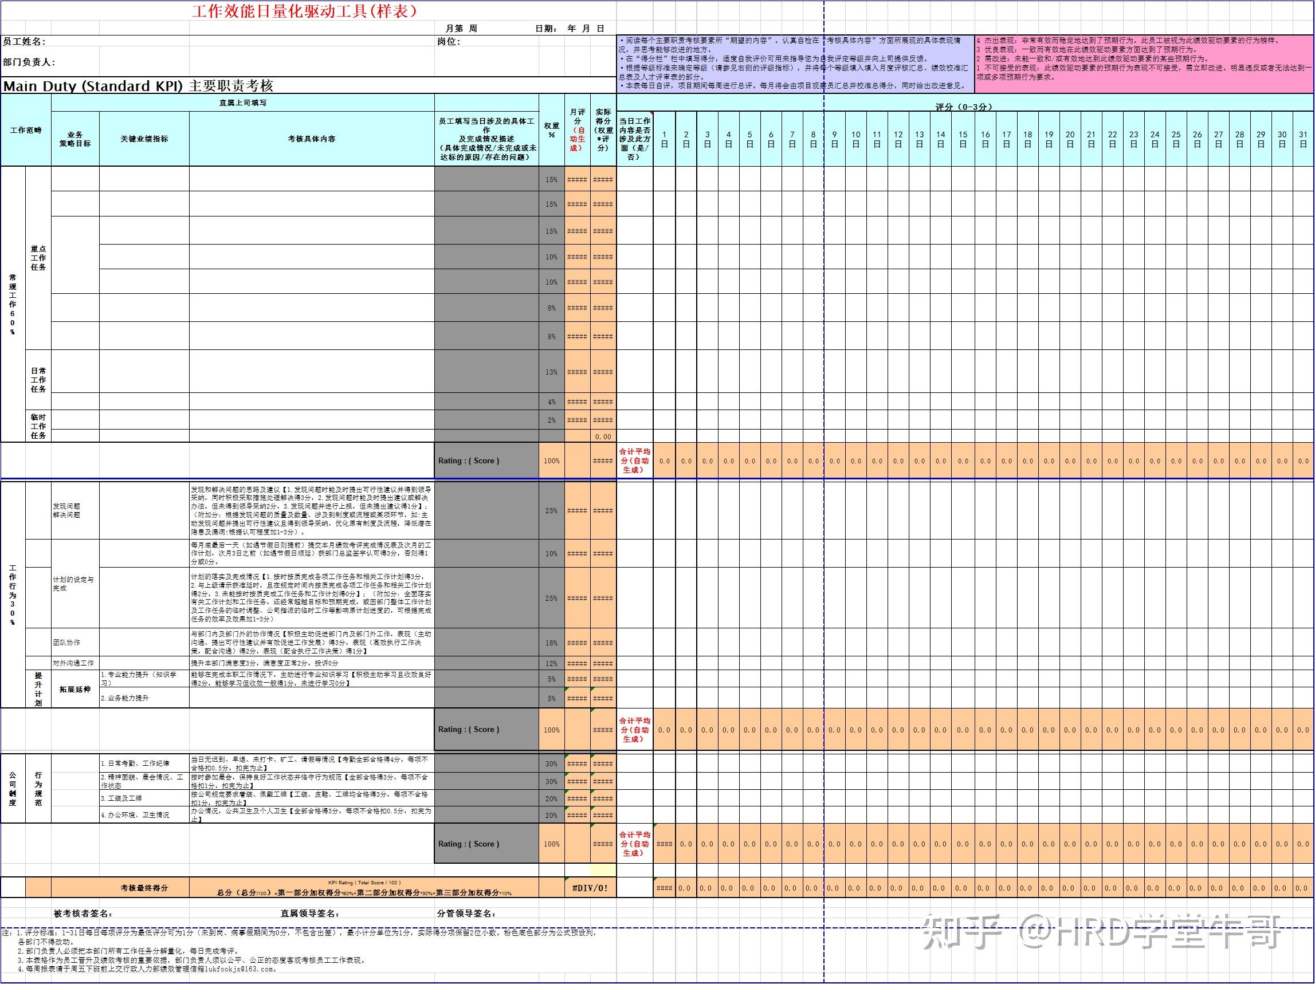The image size is (1315, 984).
Task: Click the 公司制度 category cell
Action: (13, 789)
